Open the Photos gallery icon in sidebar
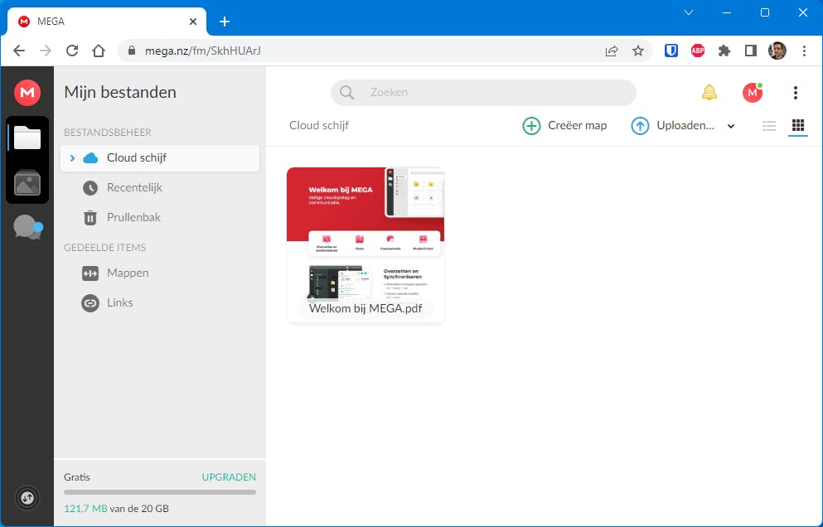Viewport: 823px width, 527px height. coord(27,182)
